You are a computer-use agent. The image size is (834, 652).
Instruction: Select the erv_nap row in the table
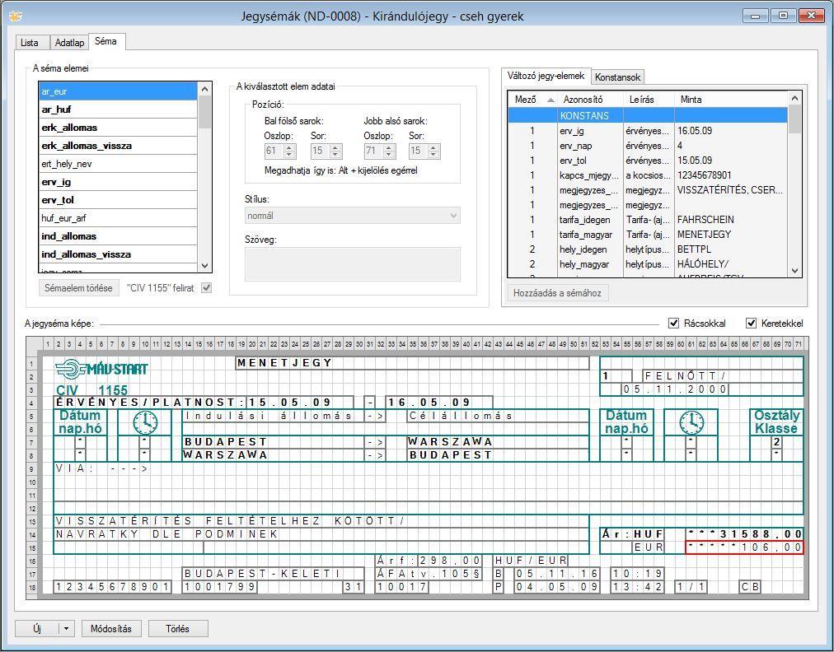click(x=648, y=145)
